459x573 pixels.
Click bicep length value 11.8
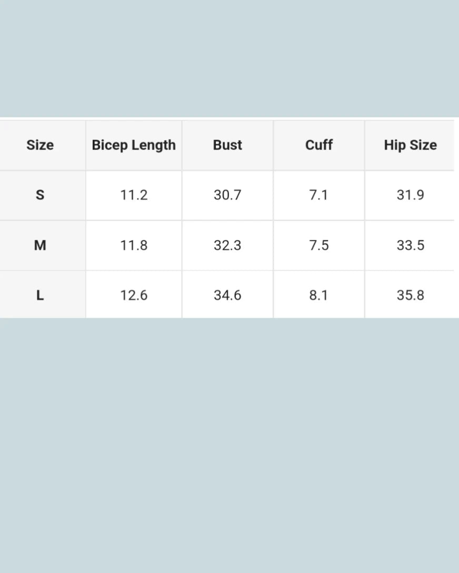[134, 245]
